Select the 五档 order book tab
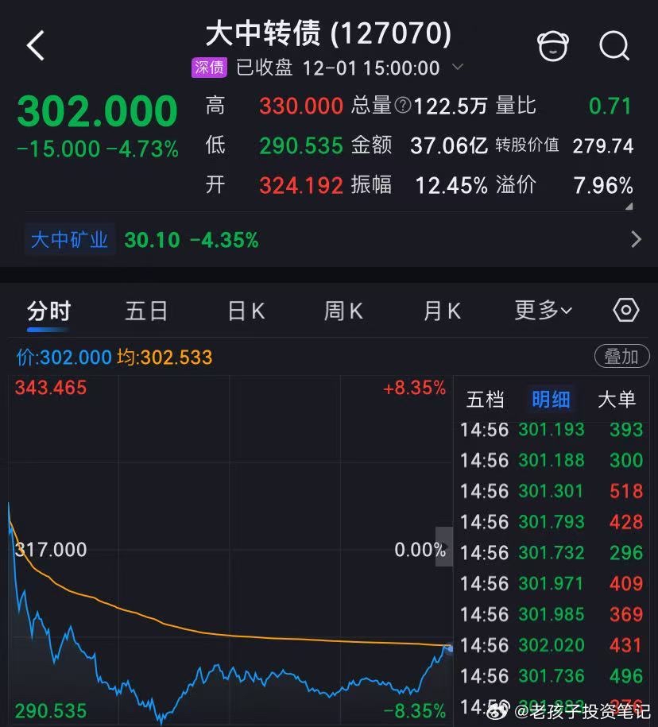This screenshot has width=658, height=727. pyautogui.click(x=485, y=400)
